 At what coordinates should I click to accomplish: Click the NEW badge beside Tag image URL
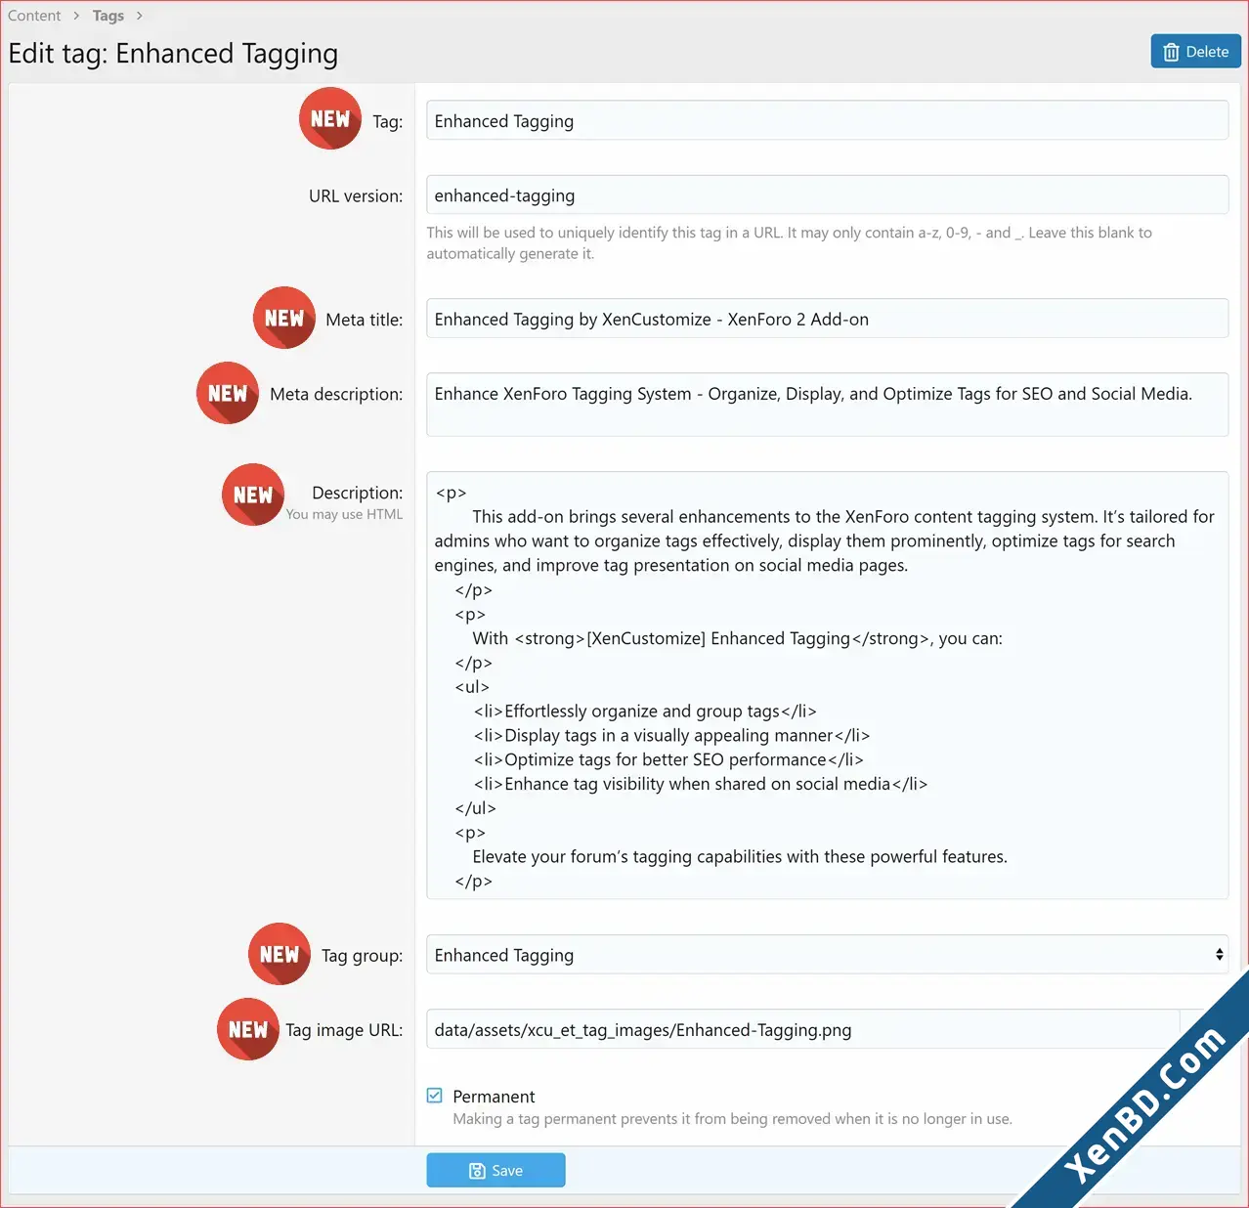click(248, 1030)
